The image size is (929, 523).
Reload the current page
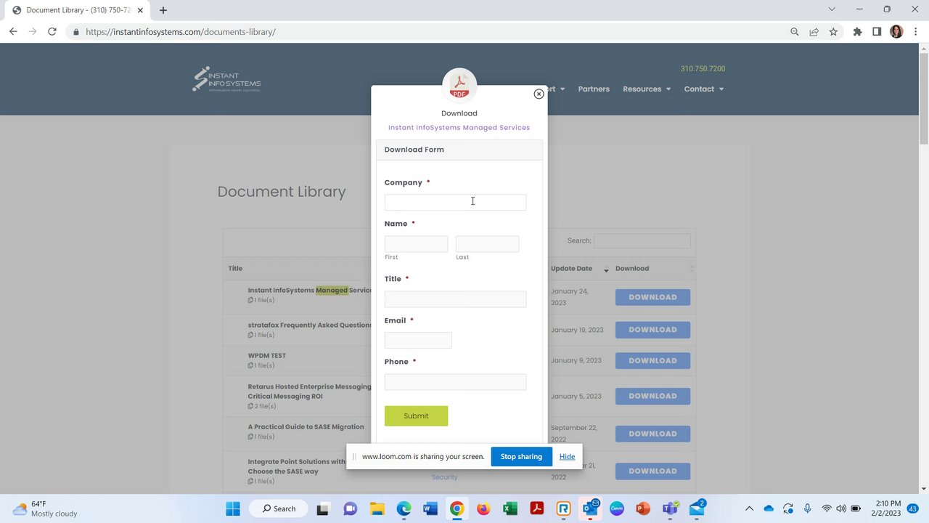pos(52,31)
